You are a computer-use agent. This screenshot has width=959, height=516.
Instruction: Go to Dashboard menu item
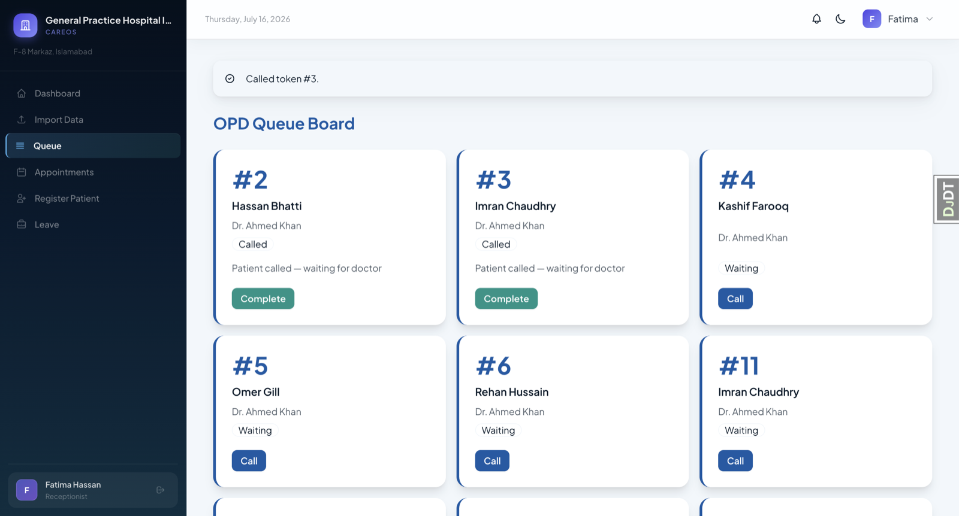93,93
